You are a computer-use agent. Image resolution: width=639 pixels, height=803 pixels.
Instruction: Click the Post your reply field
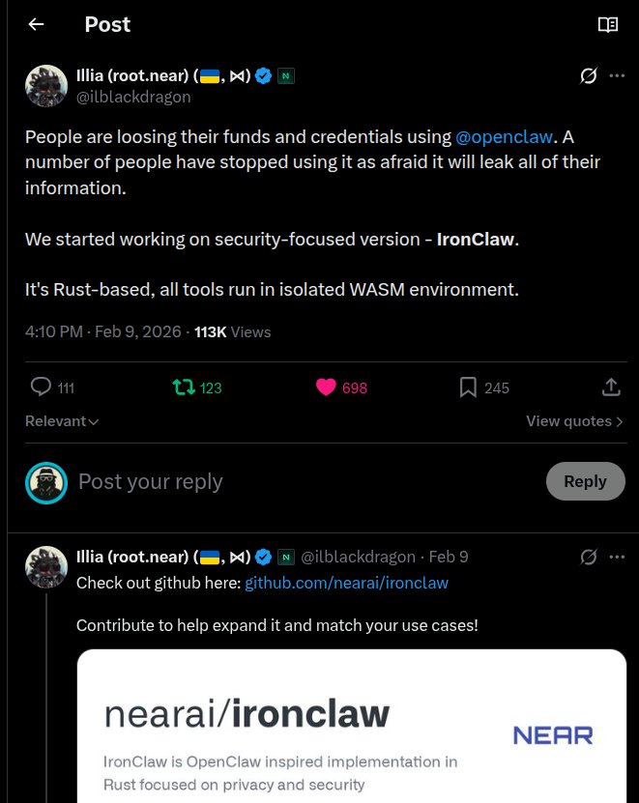[x=290, y=481]
